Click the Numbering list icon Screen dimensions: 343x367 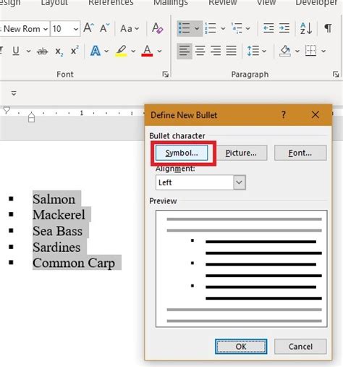coord(211,28)
